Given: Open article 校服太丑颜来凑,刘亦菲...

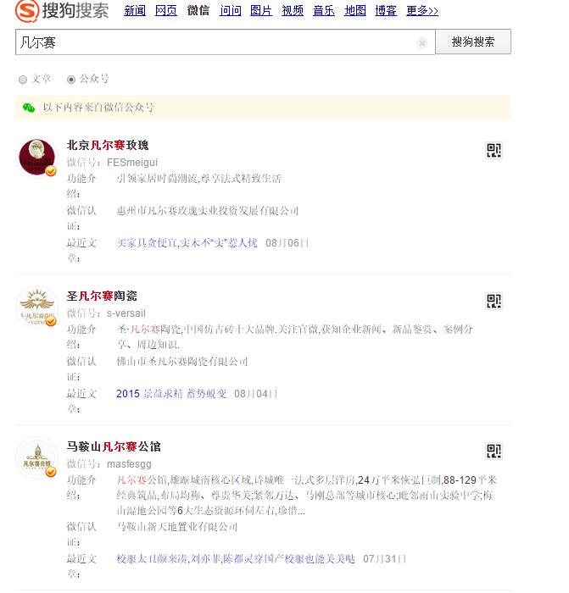Looking at the screenshot, I should (x=236, y=558).
